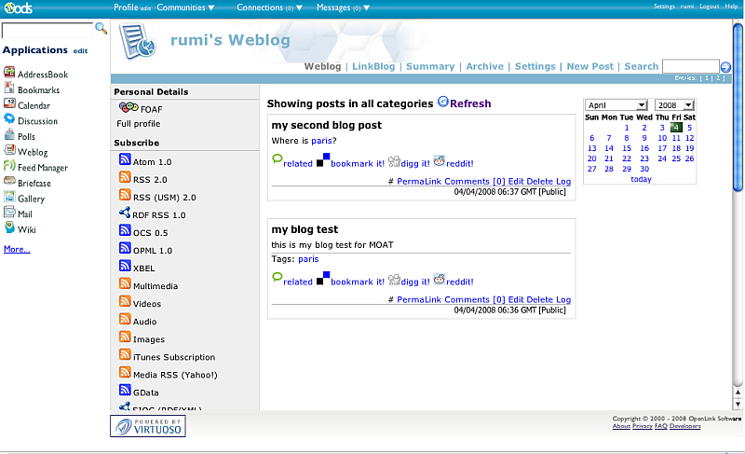Select the highlighted date 4 in calendar
Screen dimensions: 745x454
pos(676,128)
